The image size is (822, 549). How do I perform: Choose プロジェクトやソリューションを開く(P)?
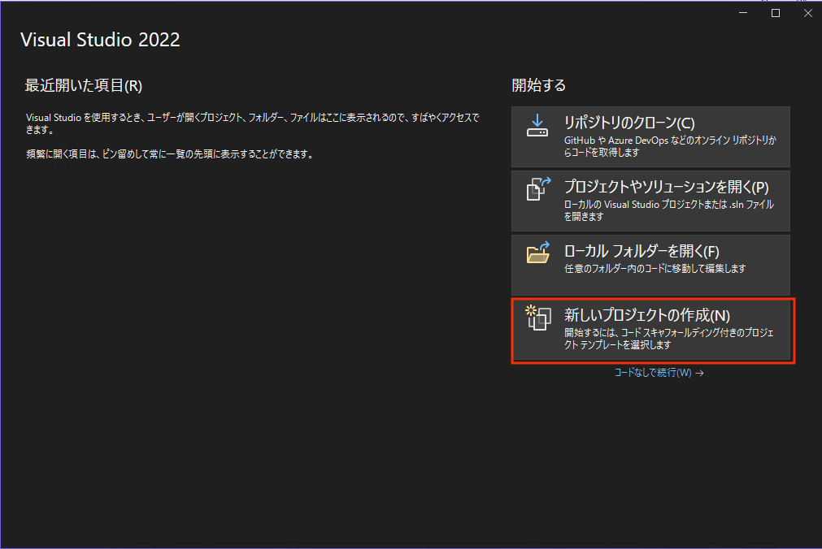tap(666, 187)
